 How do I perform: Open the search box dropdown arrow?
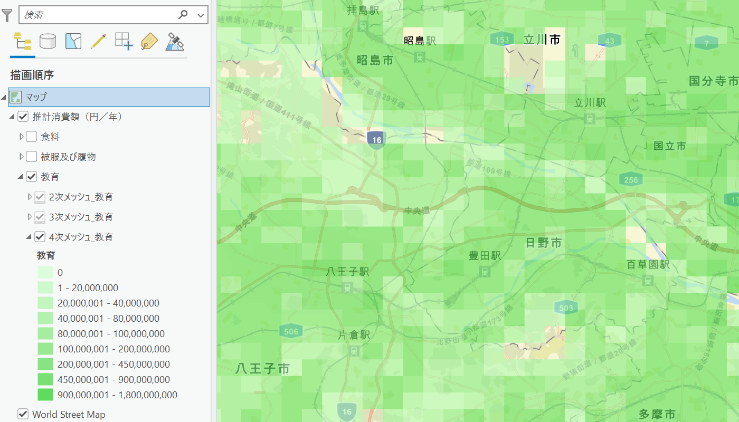point(201,15)
